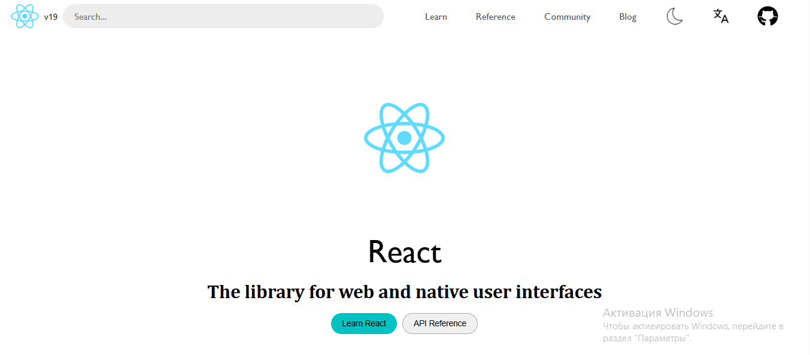Open the Blog nav item
The height and width of the screenshot is (355, 810).
(x=627, y=17)
